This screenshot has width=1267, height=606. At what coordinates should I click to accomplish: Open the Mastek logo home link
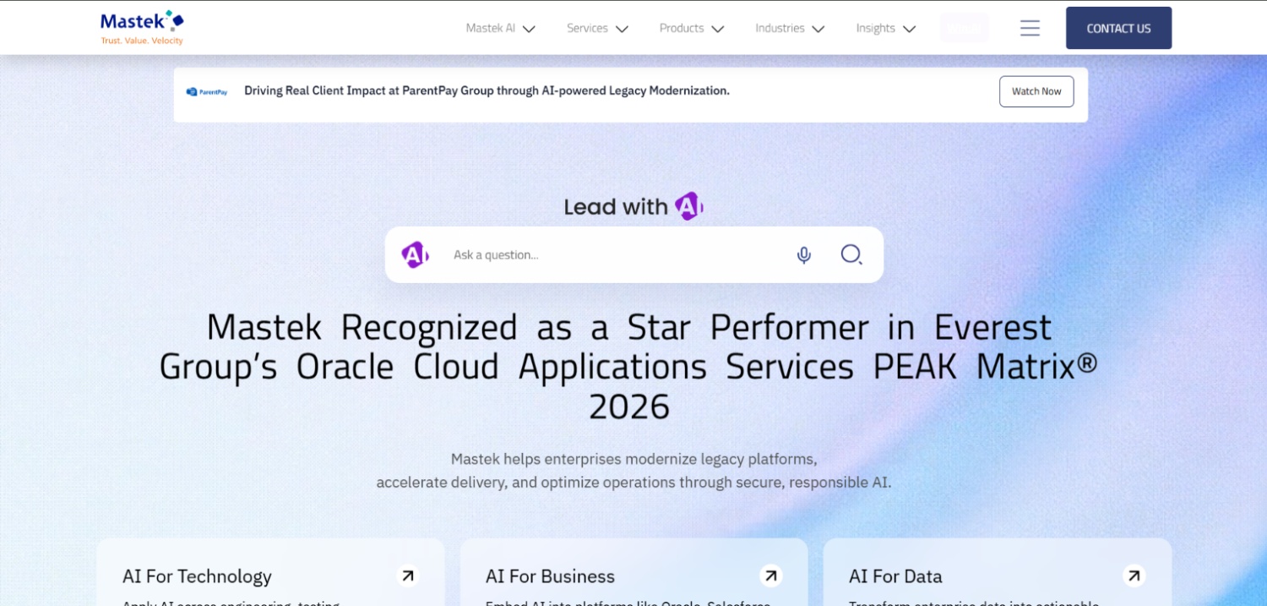(x=142, y=28)
